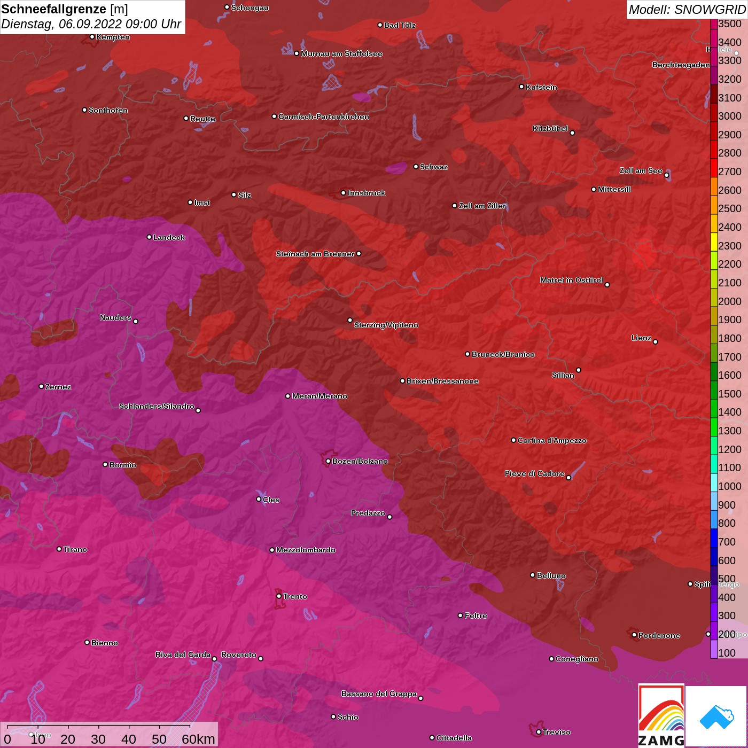Click the Brixen/Bressanone label

click(442, 381)
